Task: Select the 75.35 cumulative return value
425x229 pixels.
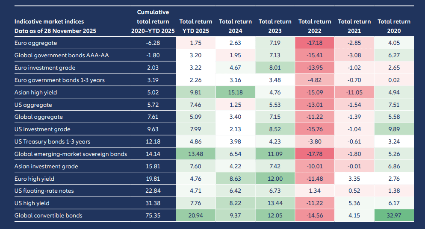Action: point(153,216)
